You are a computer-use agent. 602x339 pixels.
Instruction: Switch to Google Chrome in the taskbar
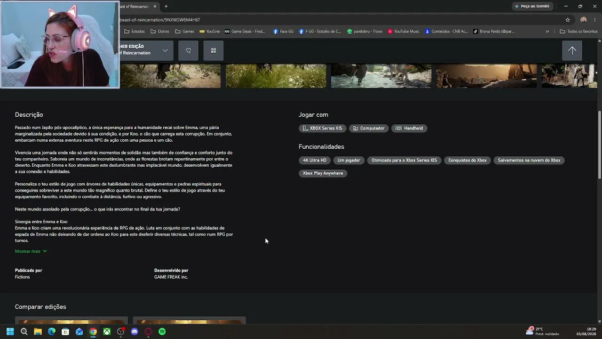click(93, 331)
